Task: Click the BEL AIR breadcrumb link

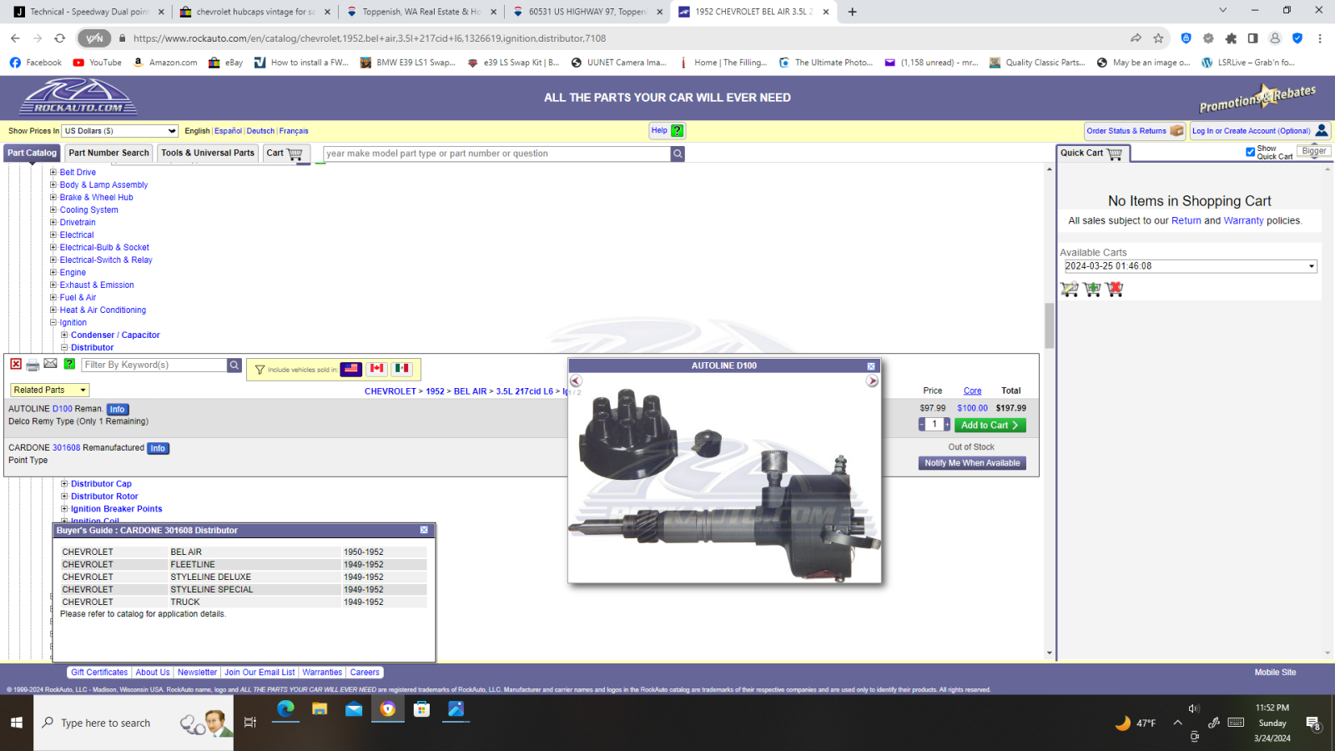Action: 470,391
